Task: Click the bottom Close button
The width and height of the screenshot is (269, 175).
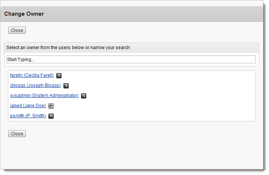Action: [17, 133]
